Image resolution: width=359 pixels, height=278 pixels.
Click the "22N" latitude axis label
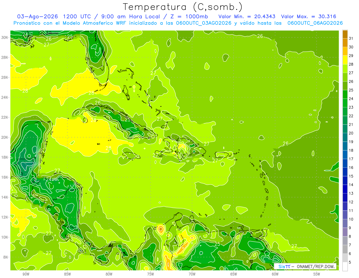[5, 117]
